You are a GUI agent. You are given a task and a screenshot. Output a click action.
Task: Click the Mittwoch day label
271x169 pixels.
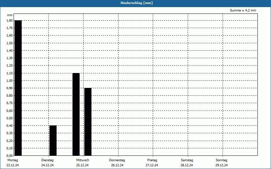[83, 160]
